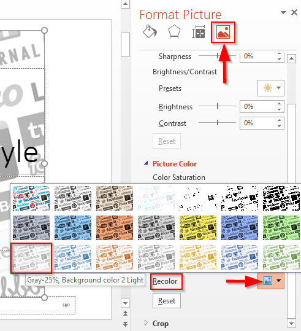This screenshot has width=301, height=331.
Task: Choose the sky-blue dark recolor thumbnail
Action: click(x=73, y=228)
